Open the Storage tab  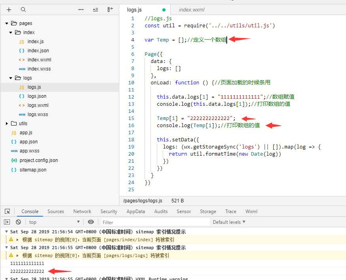click(208, 211)
